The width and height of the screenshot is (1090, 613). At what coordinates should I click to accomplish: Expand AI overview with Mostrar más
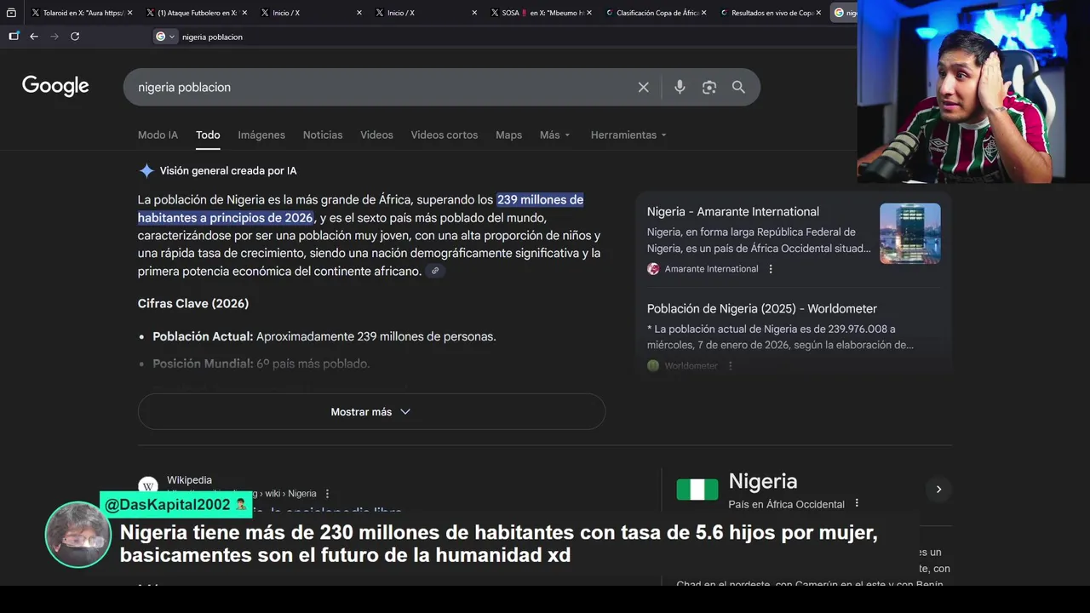(x=371, y=411)
